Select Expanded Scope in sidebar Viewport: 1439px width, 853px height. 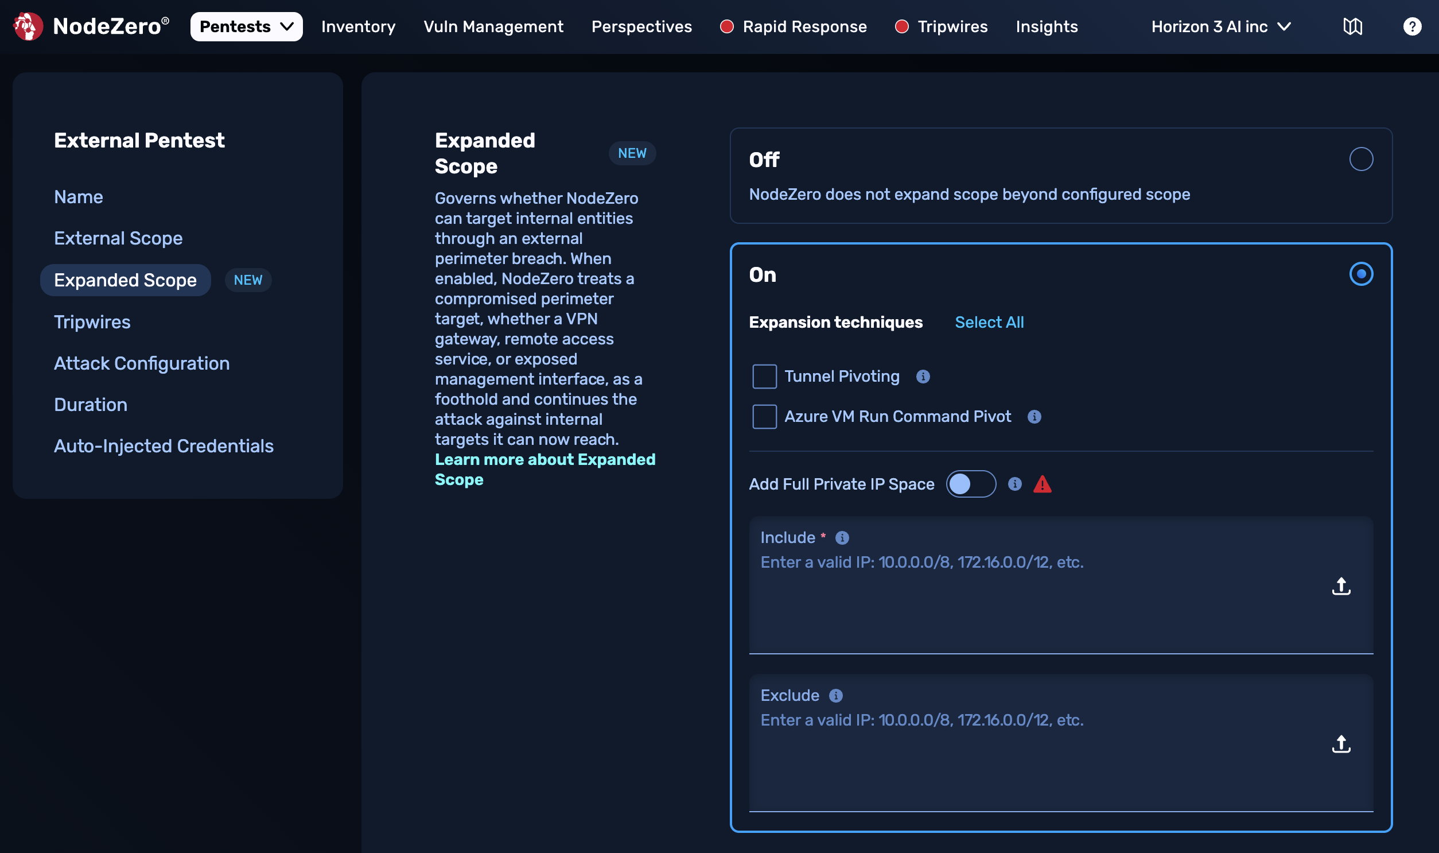point(125,281)
